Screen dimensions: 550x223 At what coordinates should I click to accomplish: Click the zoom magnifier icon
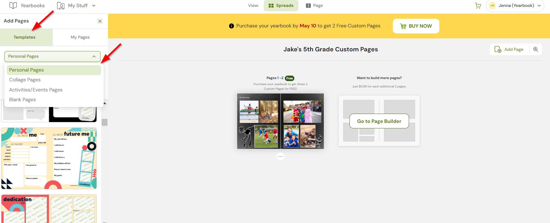coord(536,49)
